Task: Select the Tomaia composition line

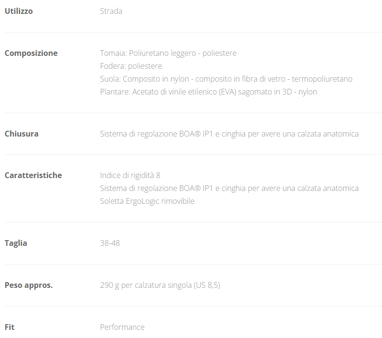Action: 168,53
